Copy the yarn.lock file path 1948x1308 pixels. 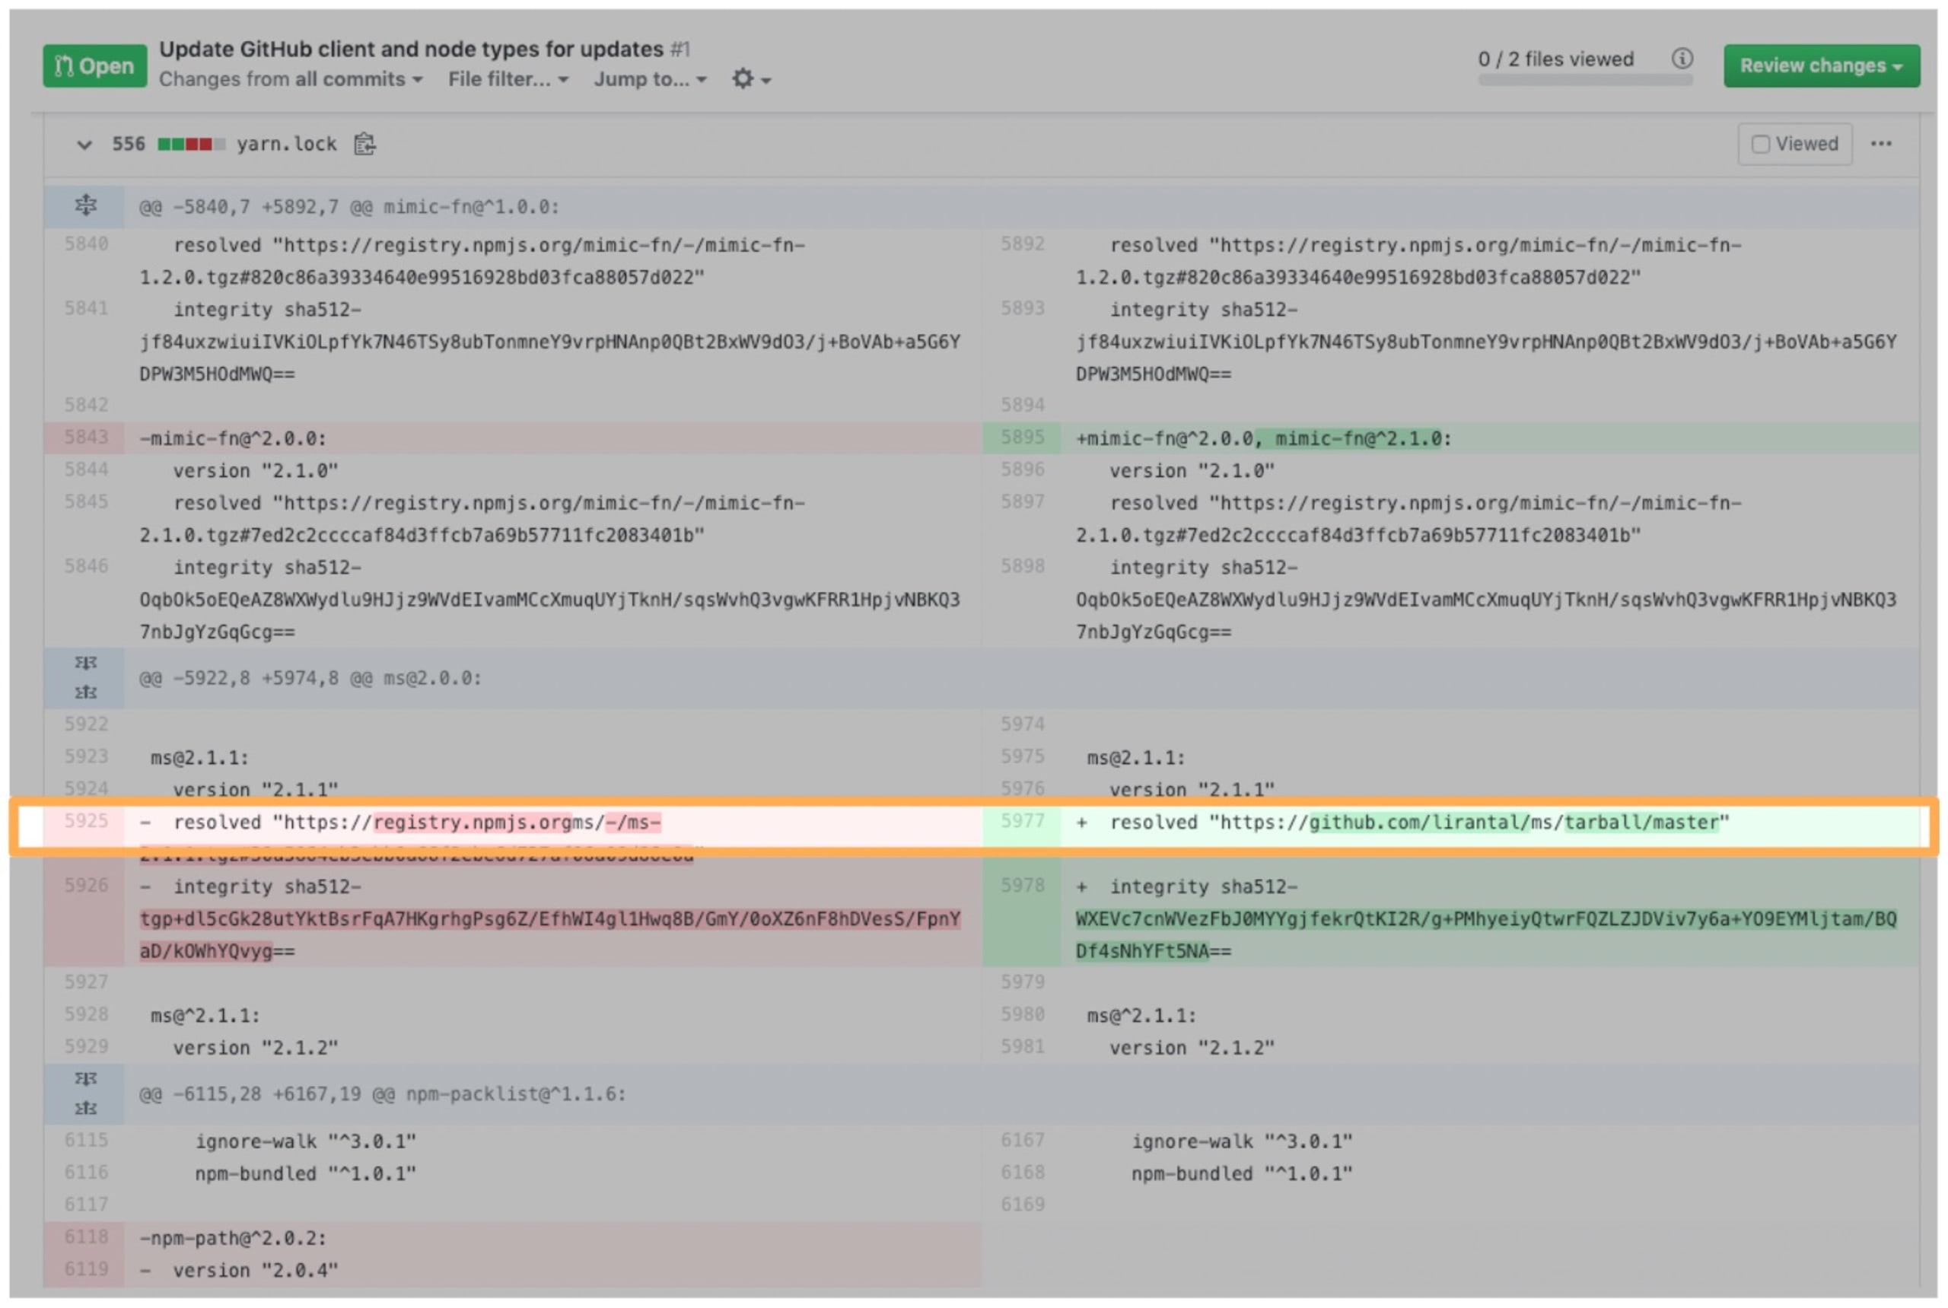364,145
